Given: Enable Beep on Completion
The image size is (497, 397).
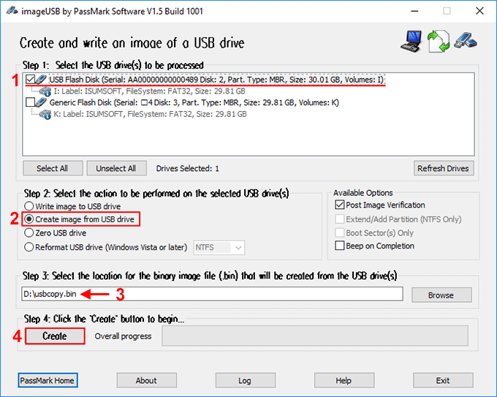Looking at the screenshot, I should click(x=339, y=246).
